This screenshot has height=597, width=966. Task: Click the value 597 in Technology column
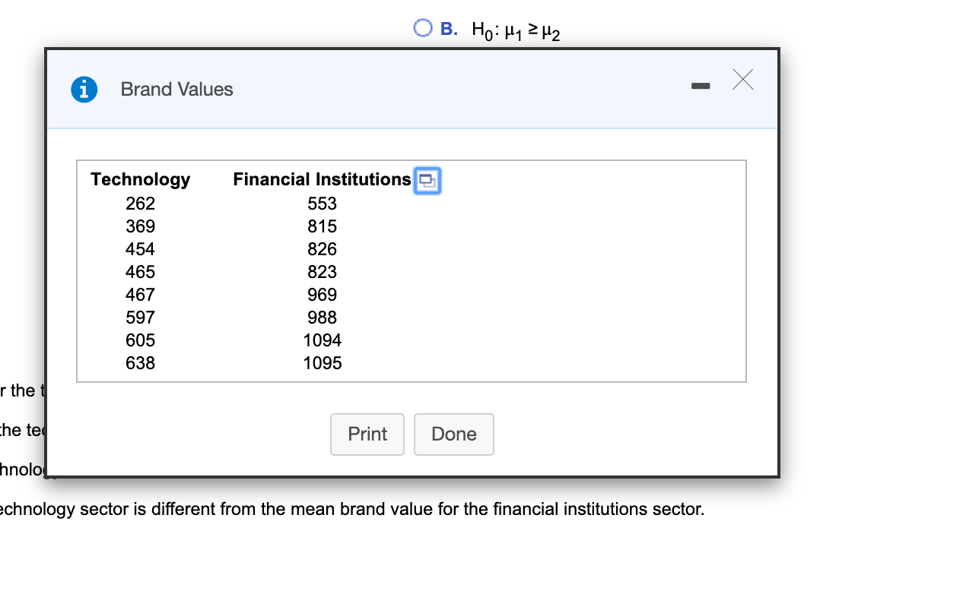coord(140,317)
